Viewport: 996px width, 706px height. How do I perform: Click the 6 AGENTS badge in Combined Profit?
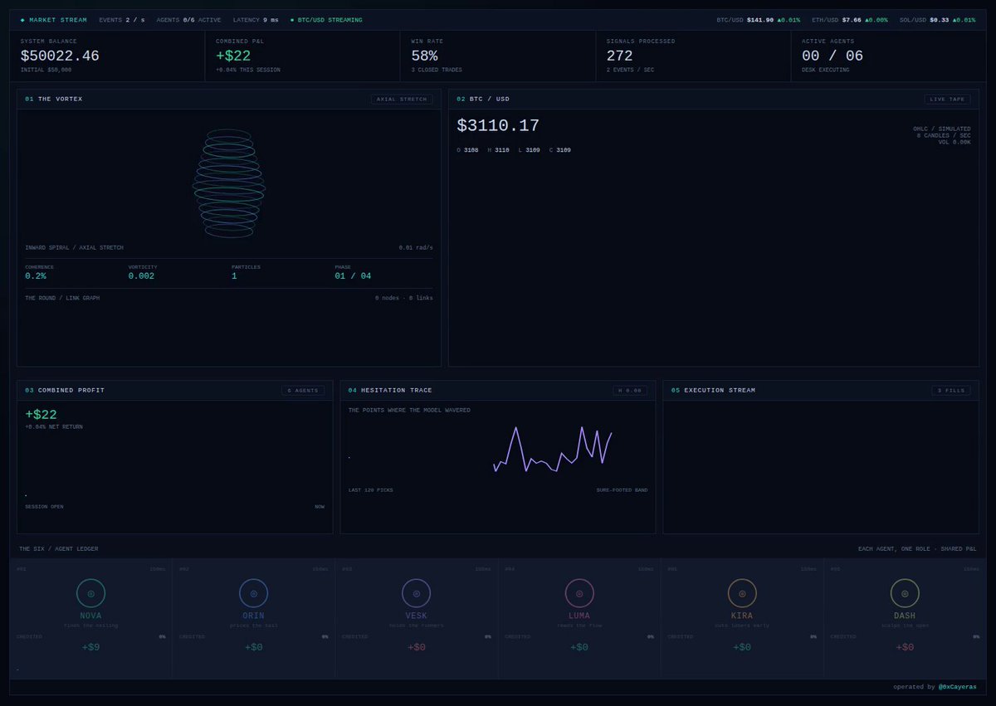(303, 390)
